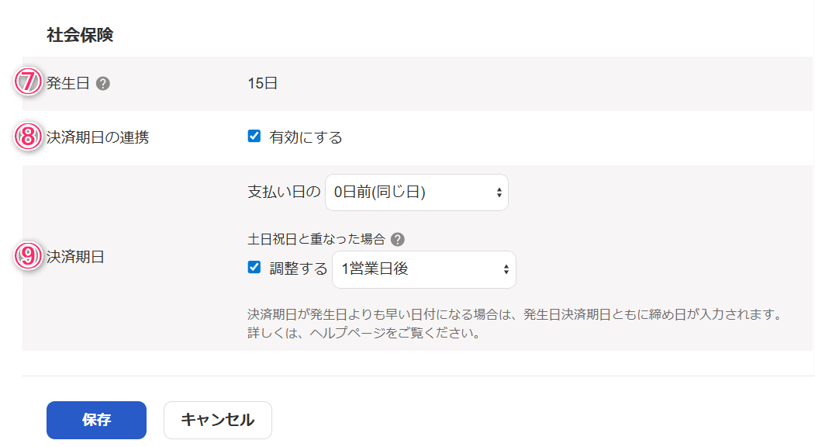Click the 有効にする label text
The image size is (815, 447).
click(x=306, y=137)
